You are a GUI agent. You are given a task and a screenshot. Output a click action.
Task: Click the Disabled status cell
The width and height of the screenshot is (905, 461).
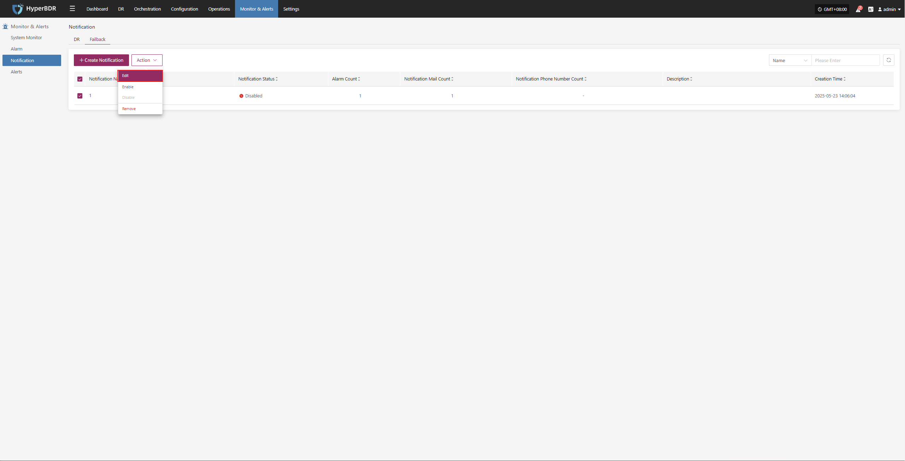(251, 96)
